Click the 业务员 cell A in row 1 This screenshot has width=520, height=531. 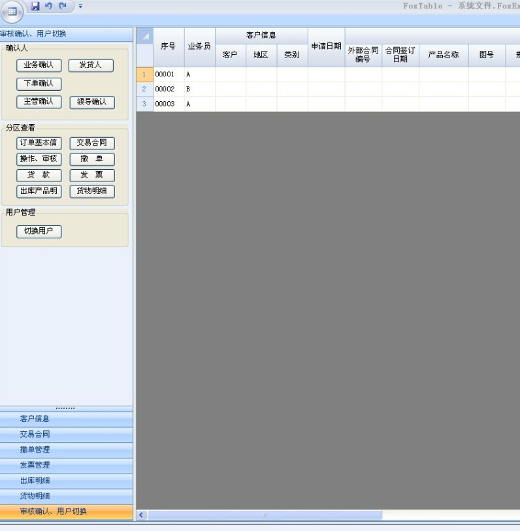tap(199, 74)
